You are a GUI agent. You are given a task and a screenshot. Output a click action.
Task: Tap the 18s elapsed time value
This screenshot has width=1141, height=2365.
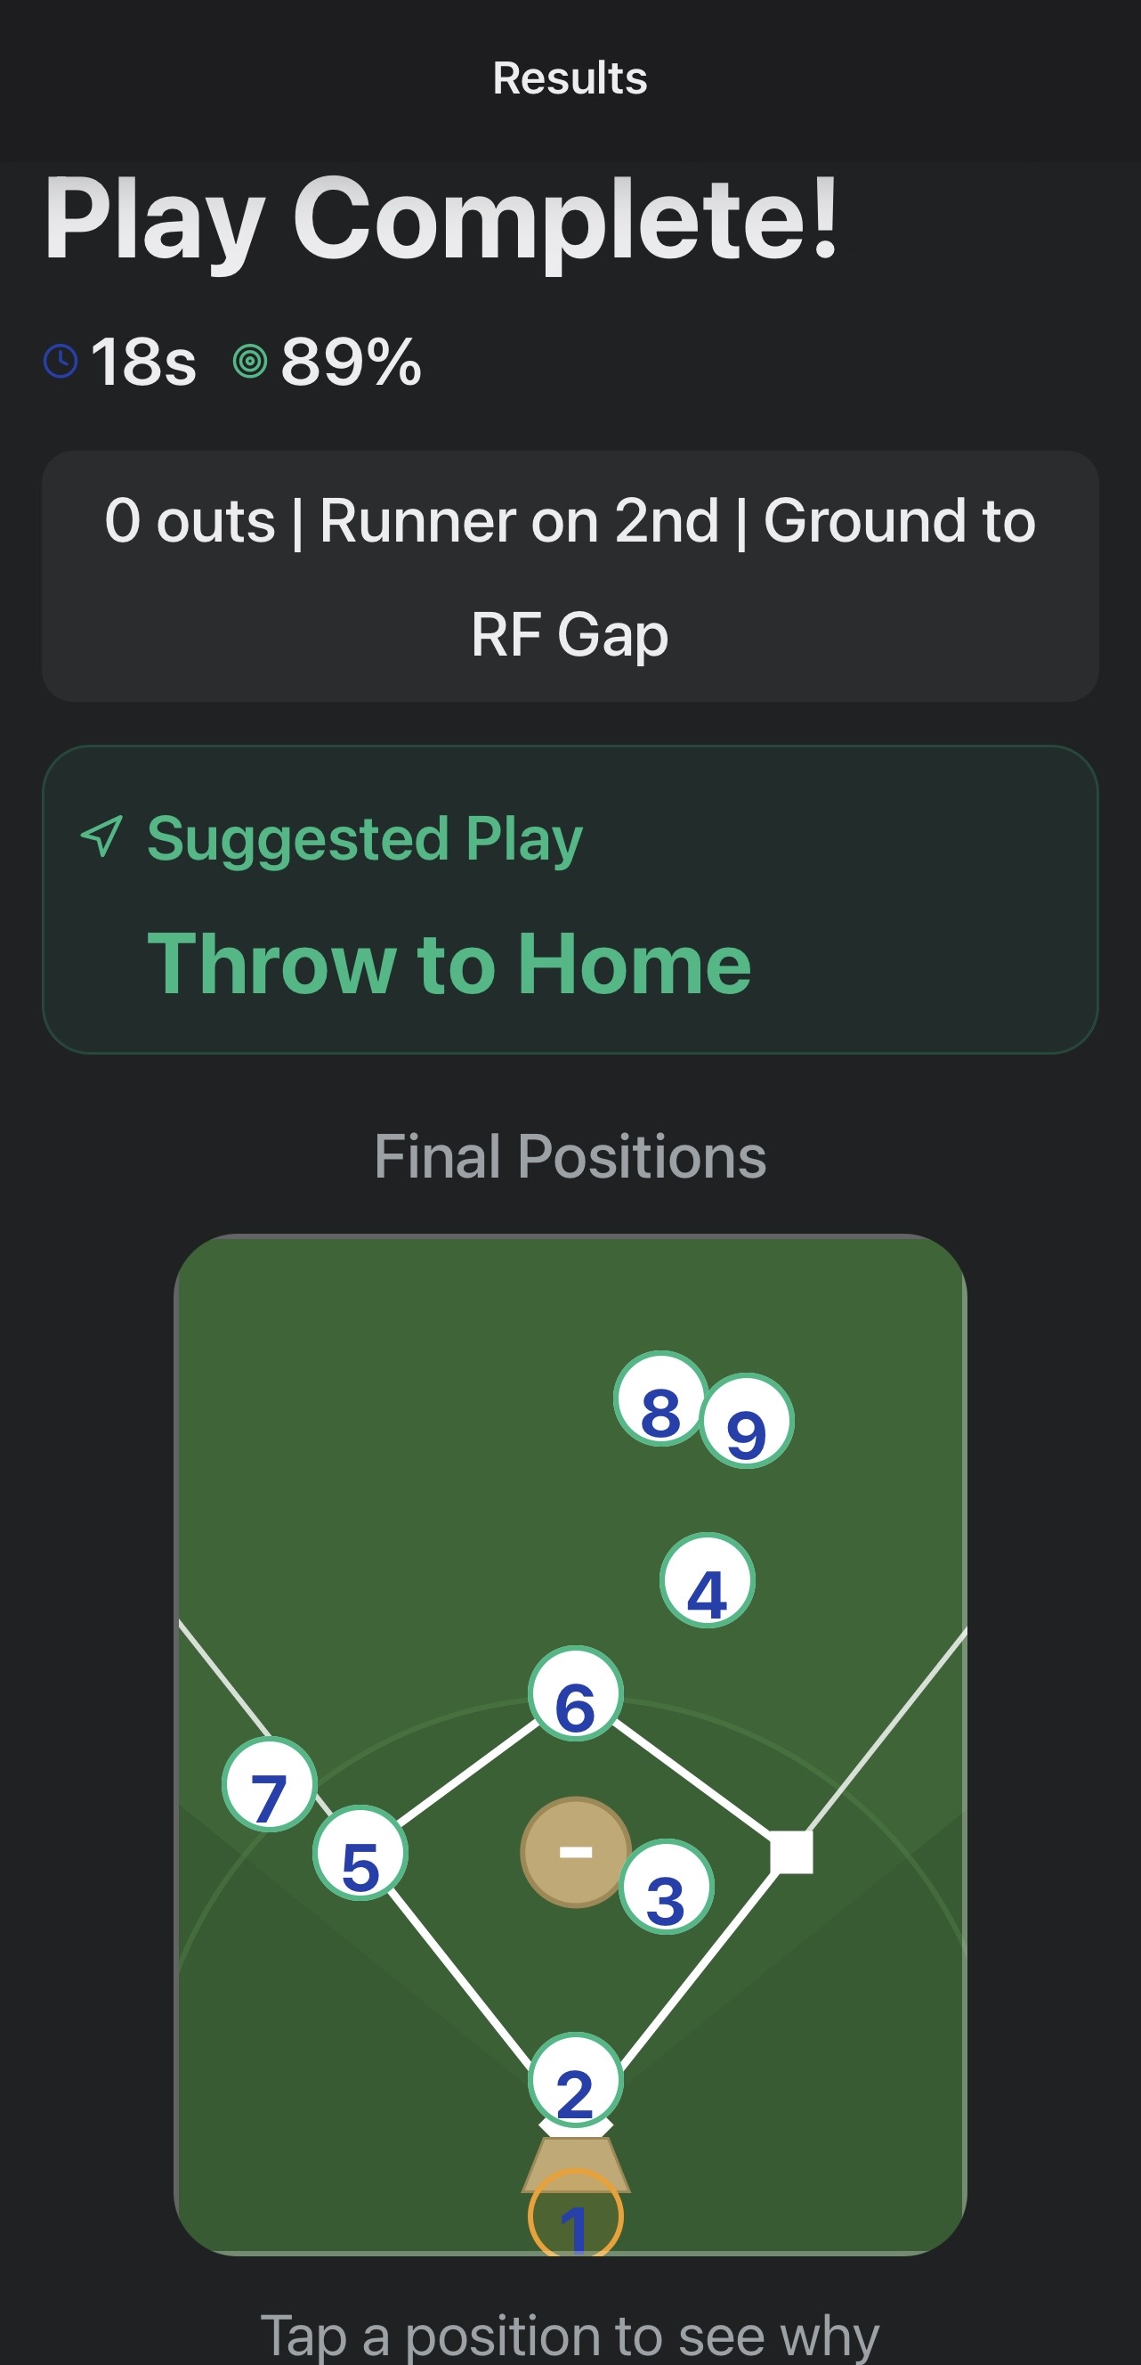(143, 362)
